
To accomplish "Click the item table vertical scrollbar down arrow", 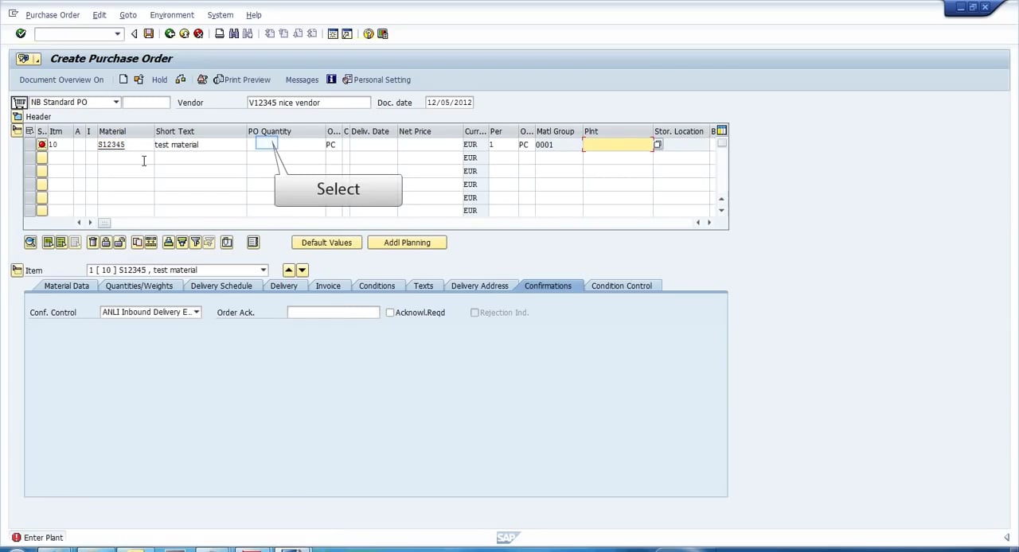I will [x=721, y=211].
